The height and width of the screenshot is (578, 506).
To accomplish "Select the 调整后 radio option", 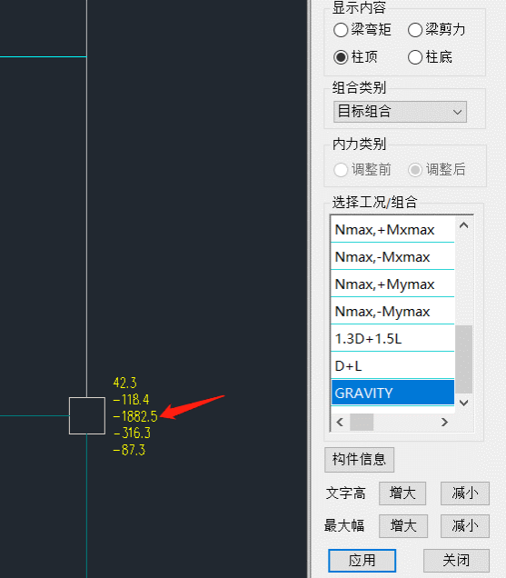I will coord(437,170).
